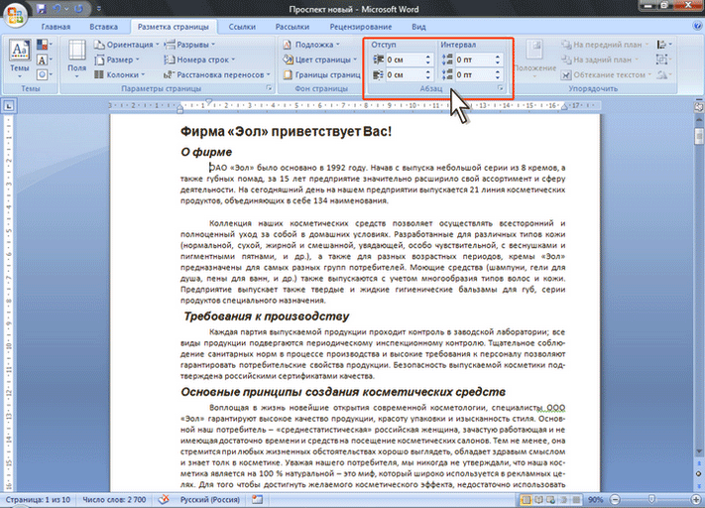Open Обтекание текстом text wrapping

click(606, 74)
